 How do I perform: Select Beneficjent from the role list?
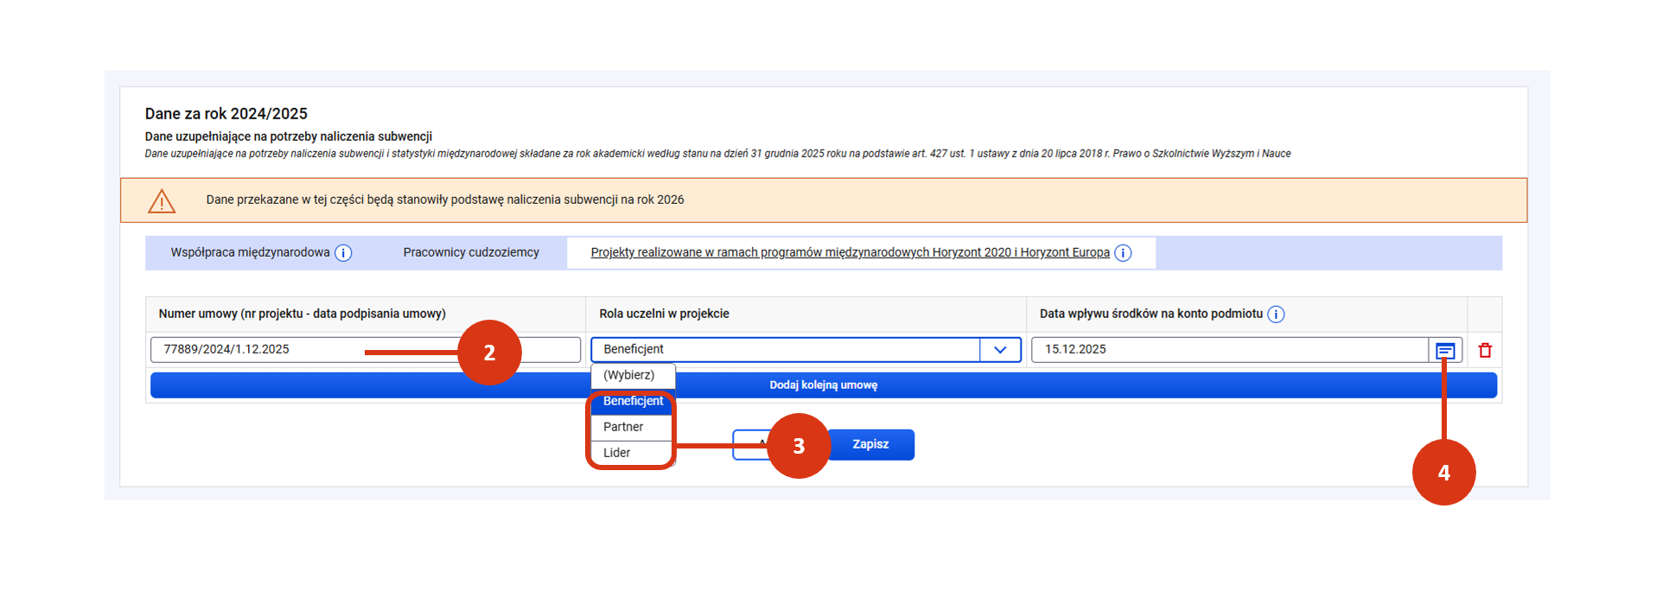[633, 402]
